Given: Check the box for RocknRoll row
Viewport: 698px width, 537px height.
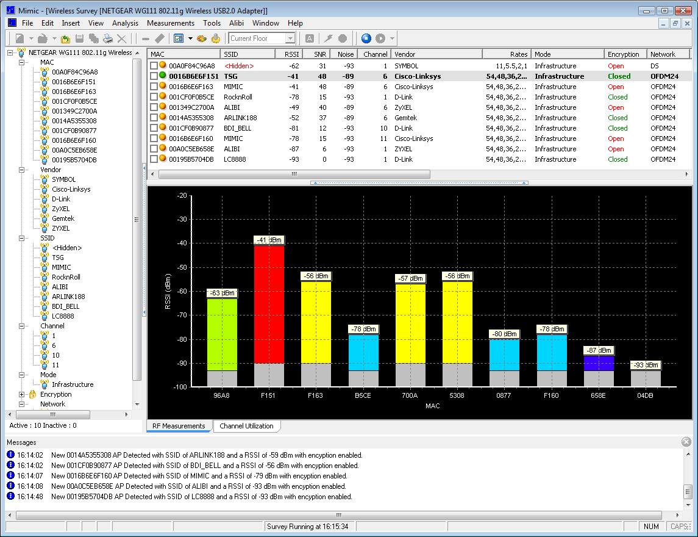Looking at the screenshot, I should click(154, 96).
